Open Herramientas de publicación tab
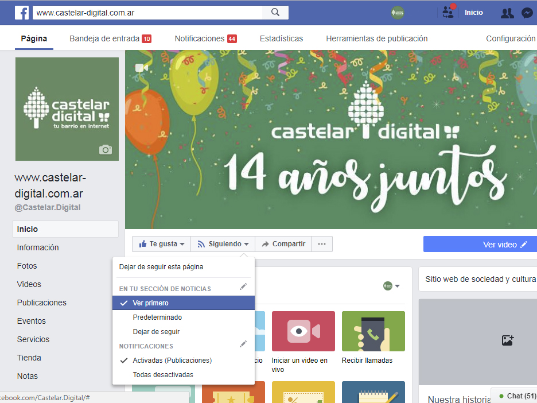The image size is (537, 403). pyautogui.click(x=377, y=38)
